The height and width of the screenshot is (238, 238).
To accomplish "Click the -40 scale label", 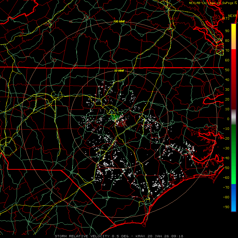I will pos(226,158).
